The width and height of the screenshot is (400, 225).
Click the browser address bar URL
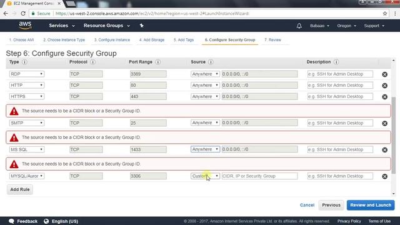152,14
